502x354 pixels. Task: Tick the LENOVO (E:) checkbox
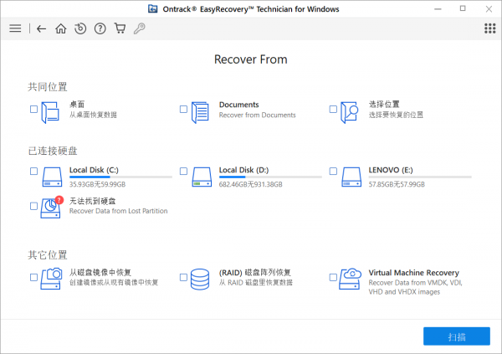[333, 171]
